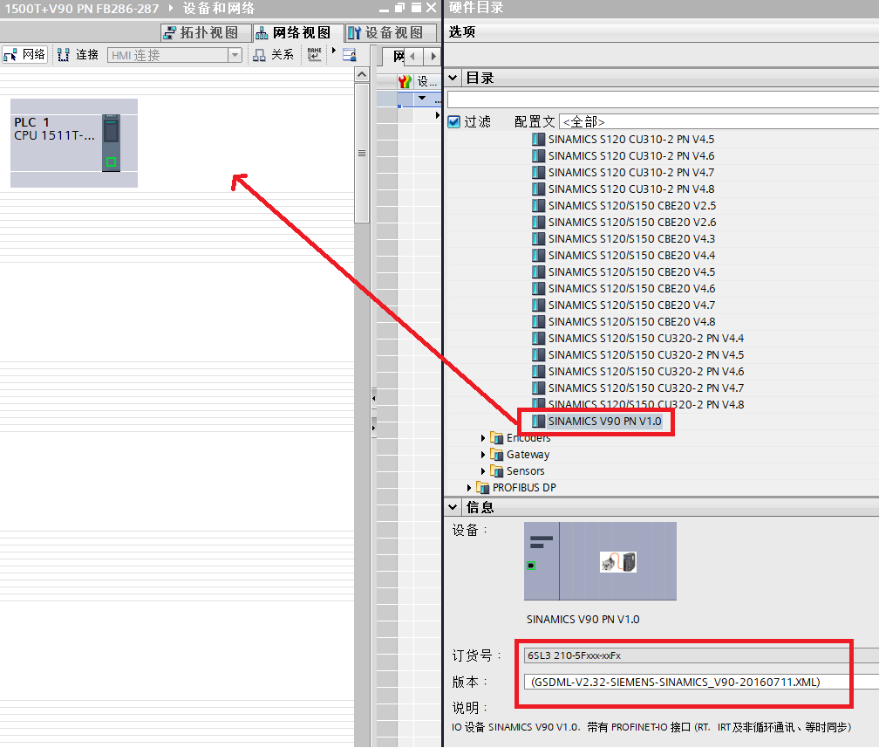Activate the 连接 connections mode button
The image size is (879, 748).
coord(78,54)
